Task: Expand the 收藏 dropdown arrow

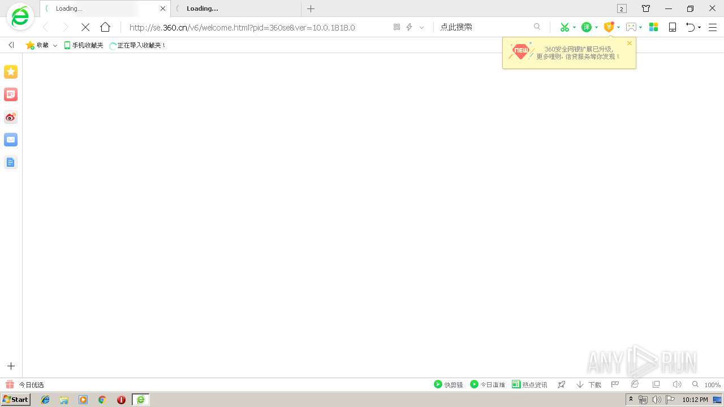Action: pyautogui.click(x=55, y=45)
